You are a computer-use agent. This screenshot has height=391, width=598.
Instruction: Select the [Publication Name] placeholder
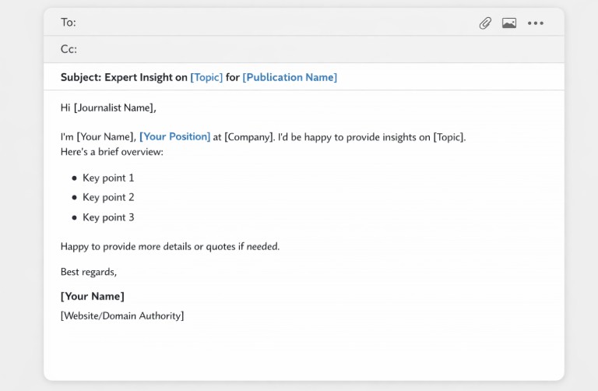pos(290,77)
